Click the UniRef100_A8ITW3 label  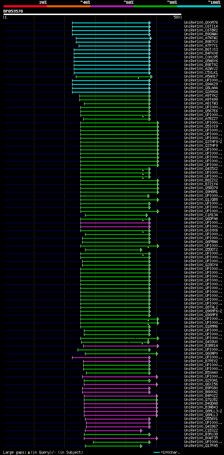click(201, 104)
